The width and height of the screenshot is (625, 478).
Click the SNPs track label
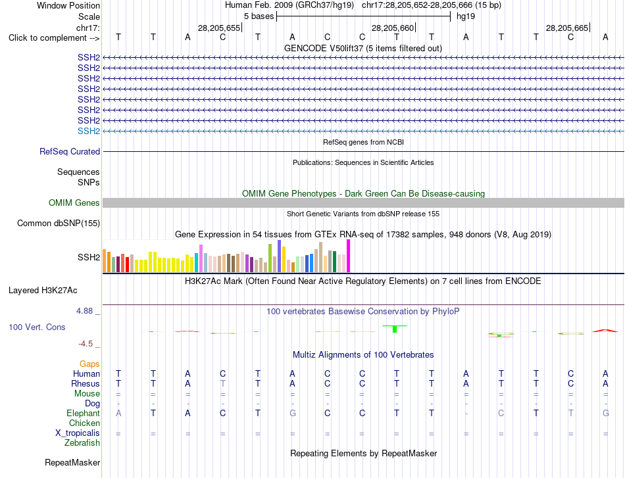[89, 182]
